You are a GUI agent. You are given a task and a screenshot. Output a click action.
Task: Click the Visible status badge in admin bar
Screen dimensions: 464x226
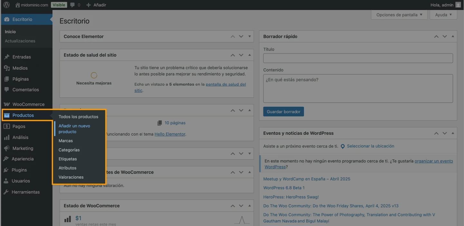(59, 5)
